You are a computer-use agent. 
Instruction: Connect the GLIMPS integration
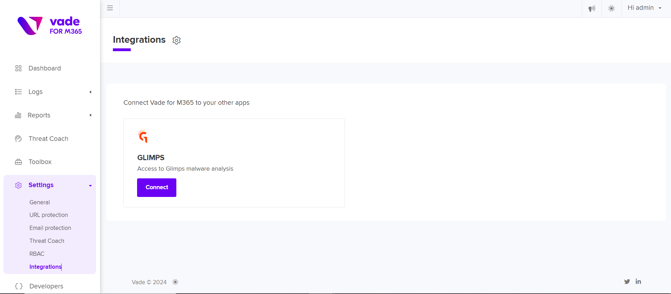tap(157, 187)
